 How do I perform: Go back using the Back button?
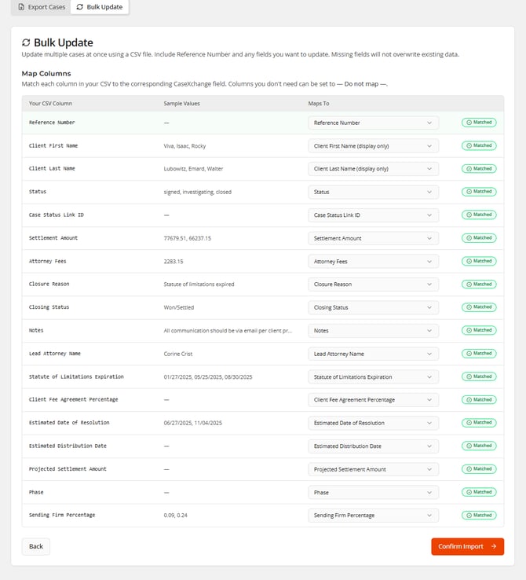(x=36, y=546)
